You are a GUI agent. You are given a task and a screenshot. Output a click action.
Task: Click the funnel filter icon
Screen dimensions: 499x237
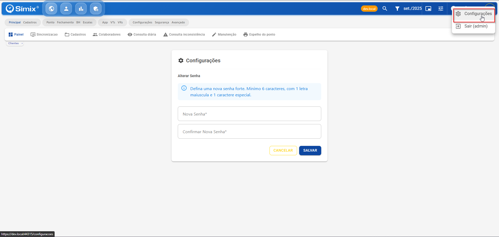tap(397, 9)
